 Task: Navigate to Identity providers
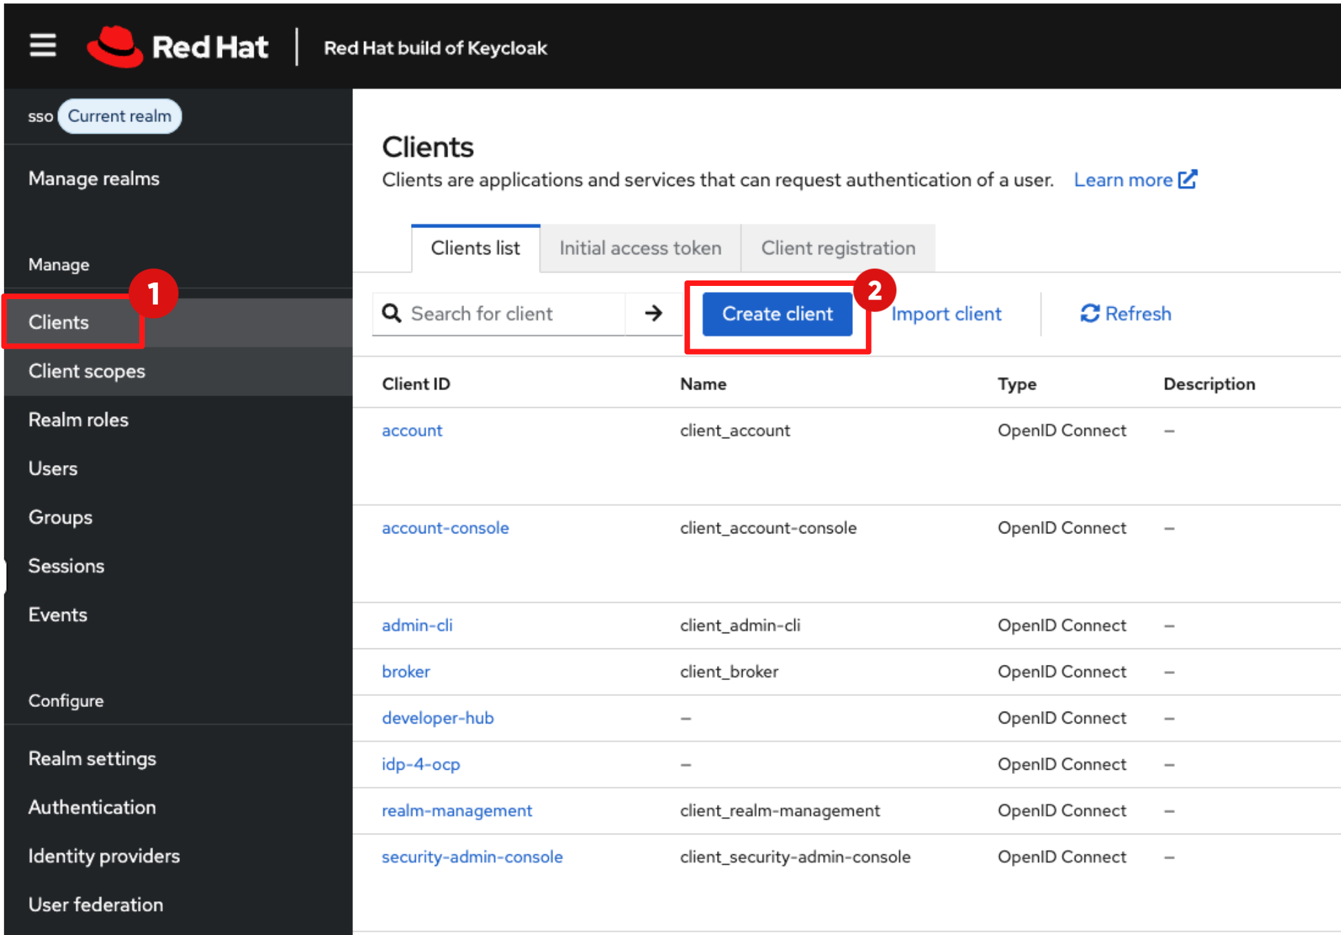104,856
